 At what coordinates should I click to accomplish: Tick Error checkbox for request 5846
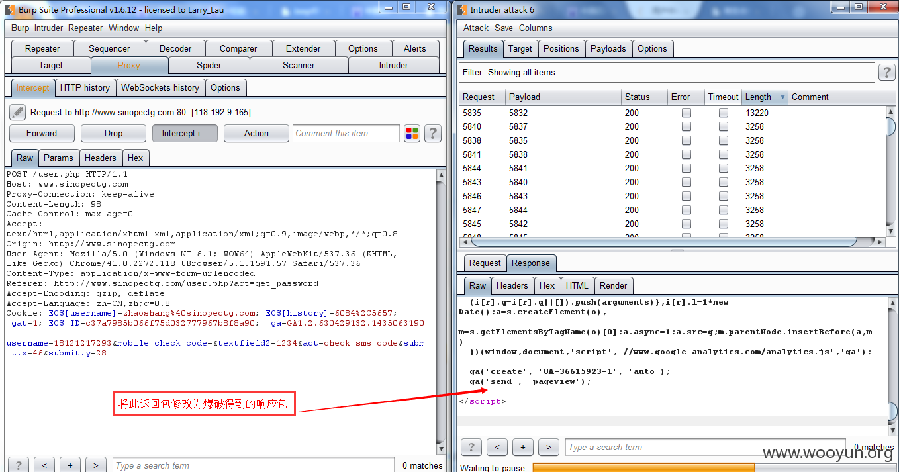click(x=686, y=196)
